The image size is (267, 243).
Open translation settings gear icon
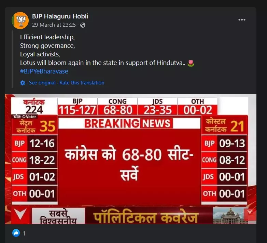point(23,83)
